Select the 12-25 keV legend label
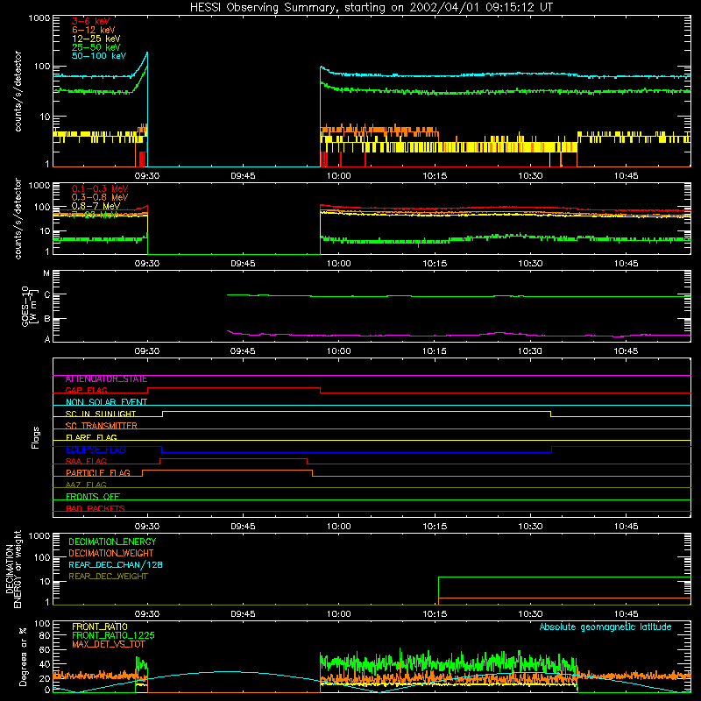This screenshot has width=701, height=701. click(96, 39)
